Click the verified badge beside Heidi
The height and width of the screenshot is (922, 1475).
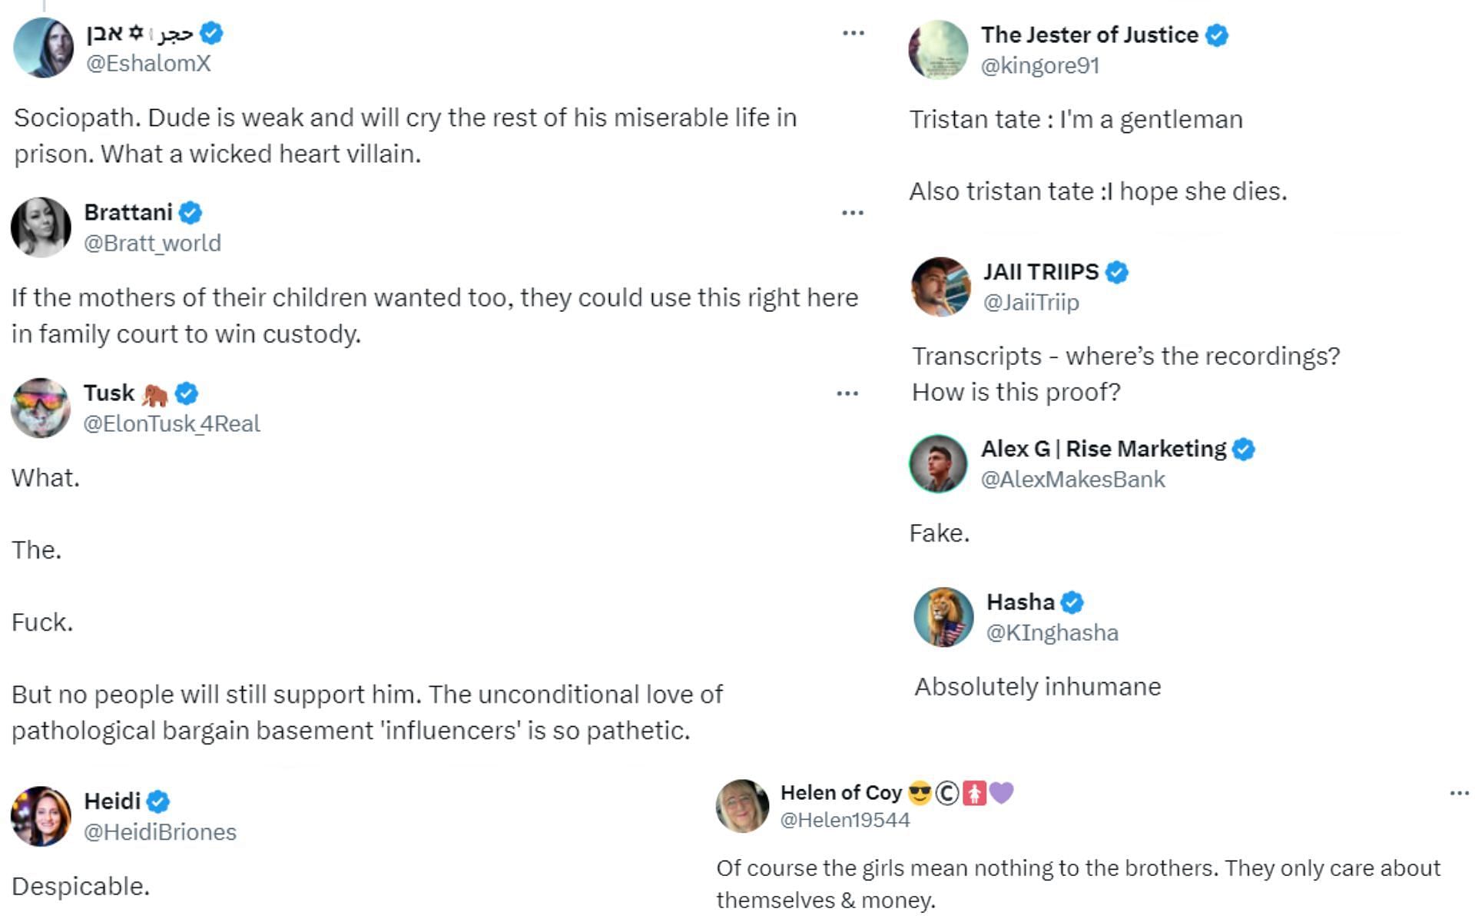click(158, 801)
